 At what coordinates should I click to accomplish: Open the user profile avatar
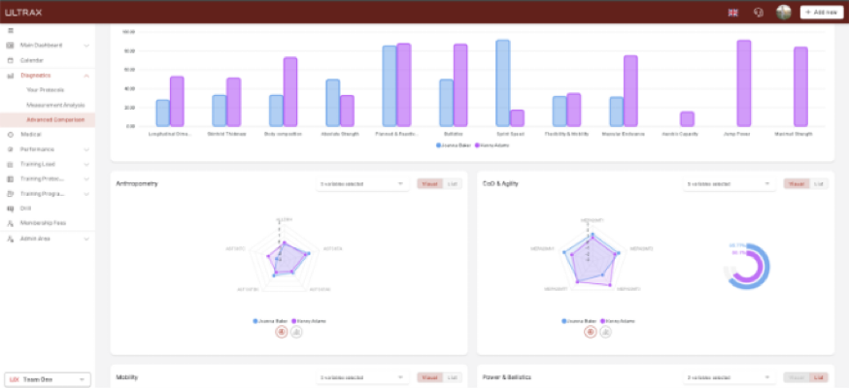pos(783,13)
